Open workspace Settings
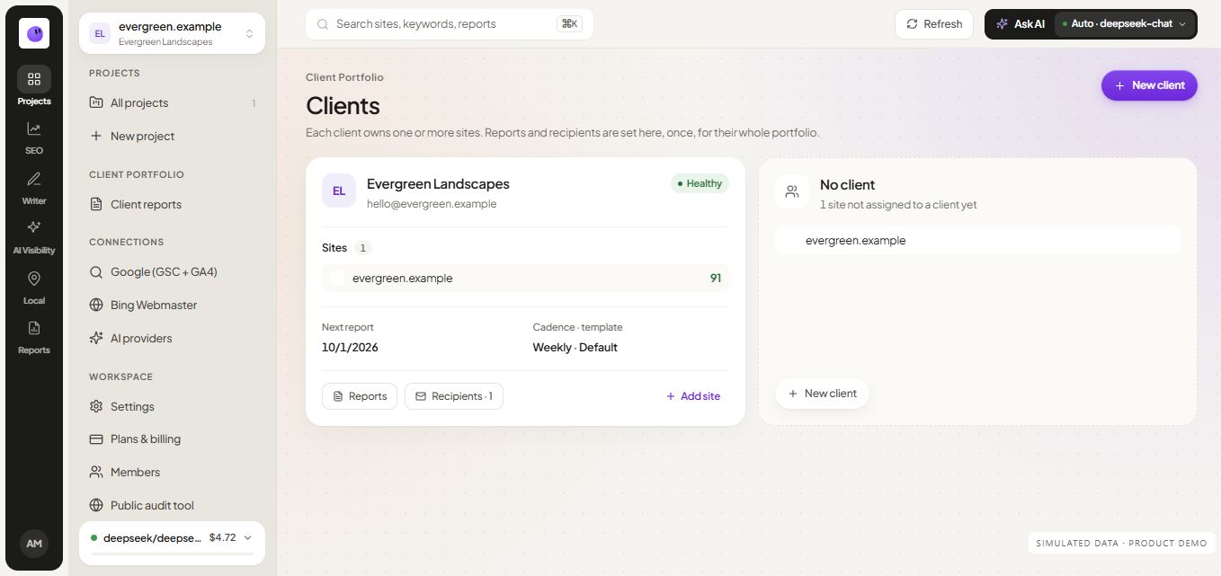Image resolution: width=1221 pixels, height=576 pixels. (173, 407)
